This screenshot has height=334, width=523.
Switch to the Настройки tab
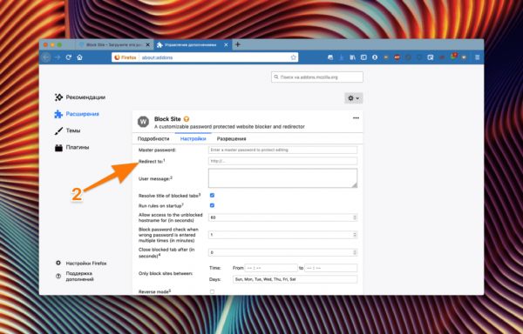click(x=194, y=138)
